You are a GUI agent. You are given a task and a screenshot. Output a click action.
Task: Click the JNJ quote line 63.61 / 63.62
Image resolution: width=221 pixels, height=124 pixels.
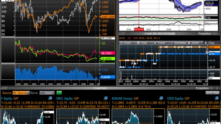click(145, 38)
